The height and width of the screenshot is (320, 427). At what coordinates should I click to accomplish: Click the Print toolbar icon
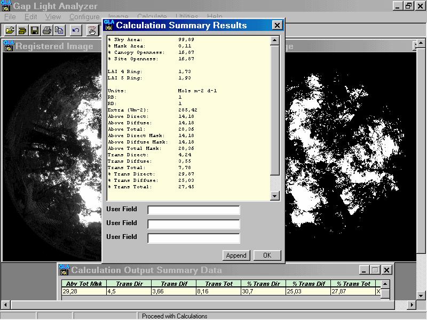(x=47, y=30)
